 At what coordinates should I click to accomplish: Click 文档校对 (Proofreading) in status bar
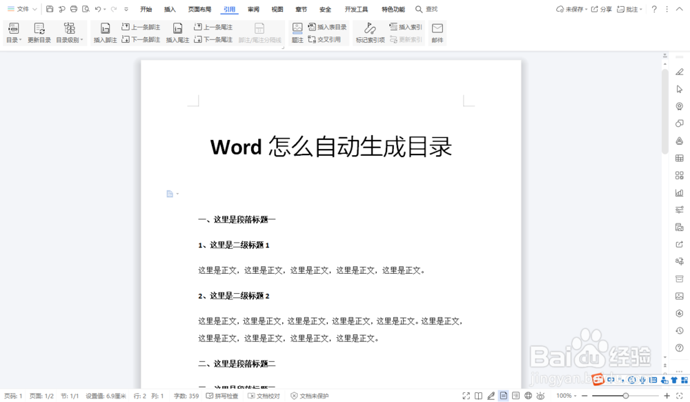pyautogui.click(x=264, y=396)
